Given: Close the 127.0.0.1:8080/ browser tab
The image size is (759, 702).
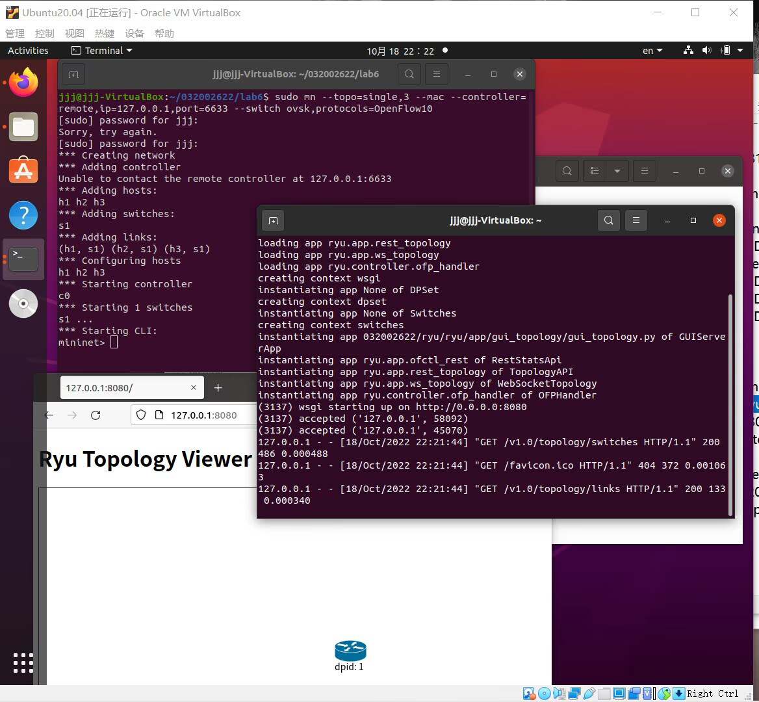Looking at the screenshot, I should (x=194, y=387).
